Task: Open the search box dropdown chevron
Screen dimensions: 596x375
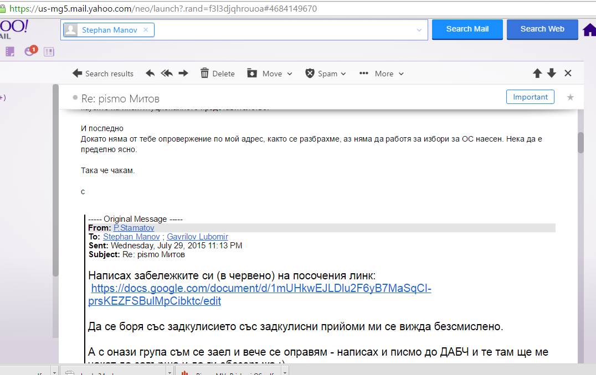Action: [x=419, y=30]
